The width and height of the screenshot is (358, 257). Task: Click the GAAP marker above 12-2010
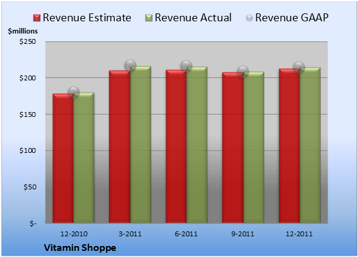coord(74,93)
